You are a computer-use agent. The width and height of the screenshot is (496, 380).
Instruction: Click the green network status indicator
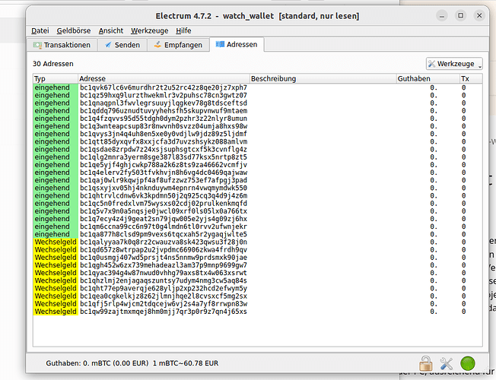[468, 363]
